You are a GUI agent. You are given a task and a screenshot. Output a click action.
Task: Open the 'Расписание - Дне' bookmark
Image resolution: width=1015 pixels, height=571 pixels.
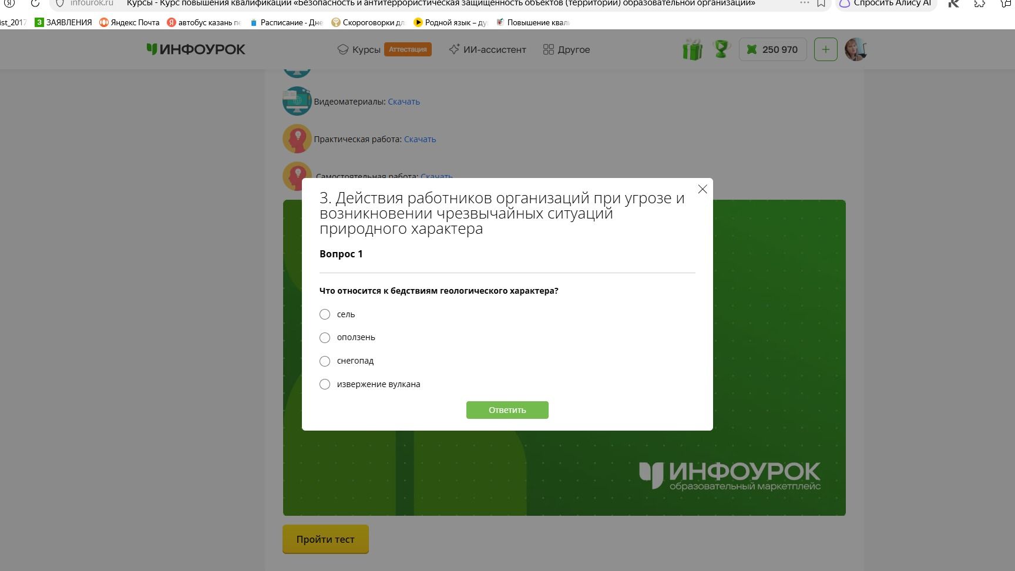click(x=286, y=22)
